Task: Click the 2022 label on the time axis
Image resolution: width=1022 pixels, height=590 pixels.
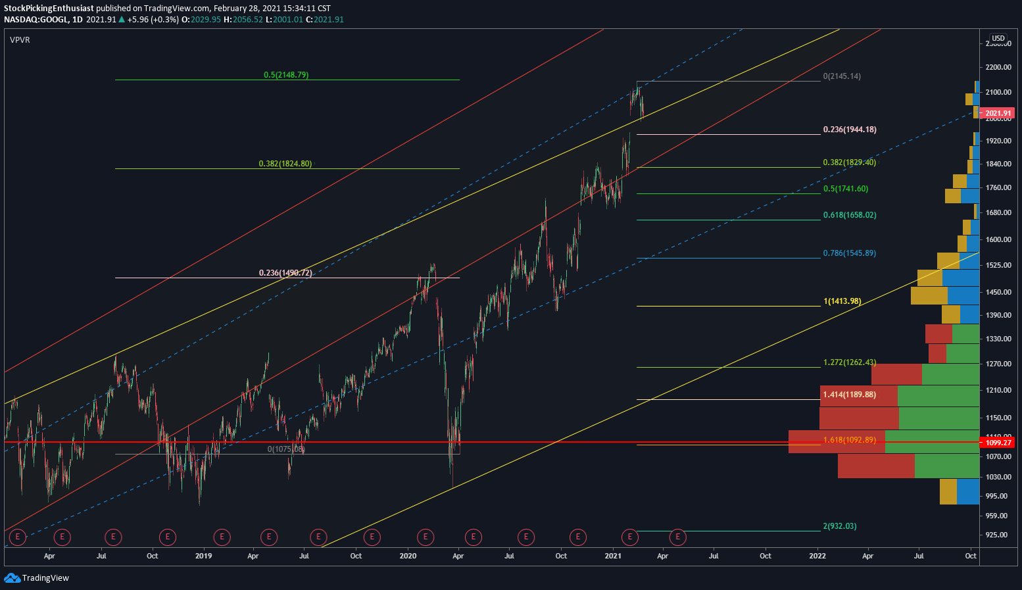Action: point(817,556)
